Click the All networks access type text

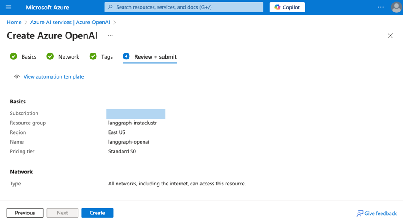(177, 184)
